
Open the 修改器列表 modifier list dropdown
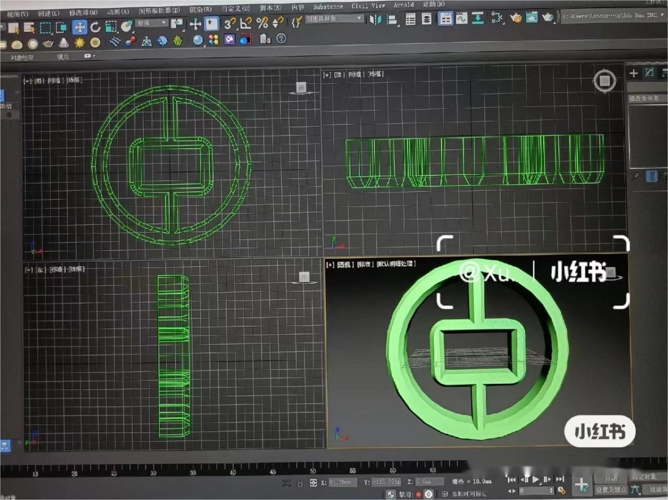coord(648,98)
